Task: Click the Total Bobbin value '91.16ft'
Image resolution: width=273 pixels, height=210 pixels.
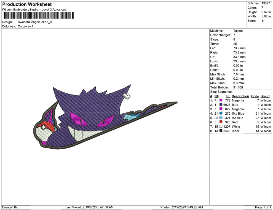Action: [238, 87]
